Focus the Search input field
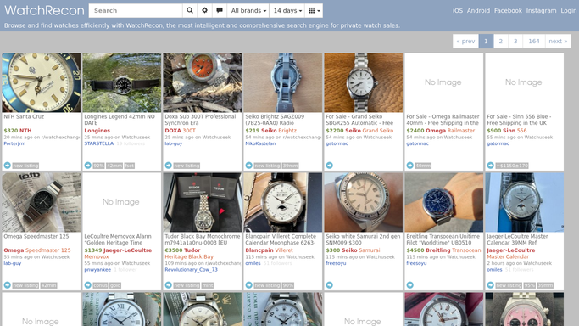This screenshot has height=326, width=579. coord(136,11)
